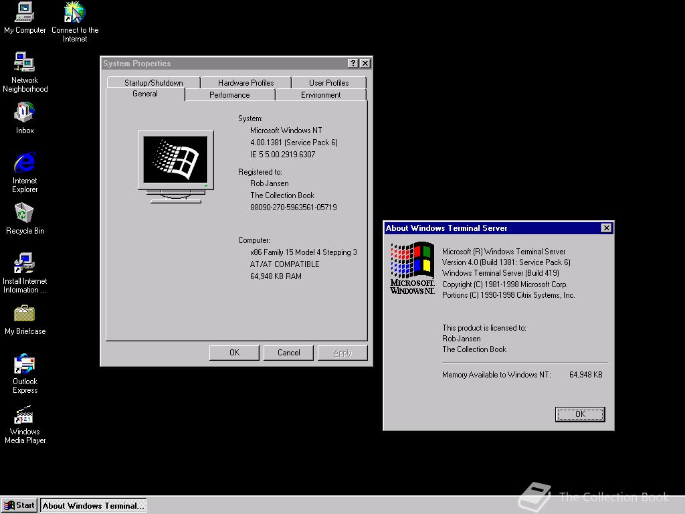The height and width of the screenshot is (514, 685).
Task: Click the 64,948 KB RAM text
Action: (276, 276)
